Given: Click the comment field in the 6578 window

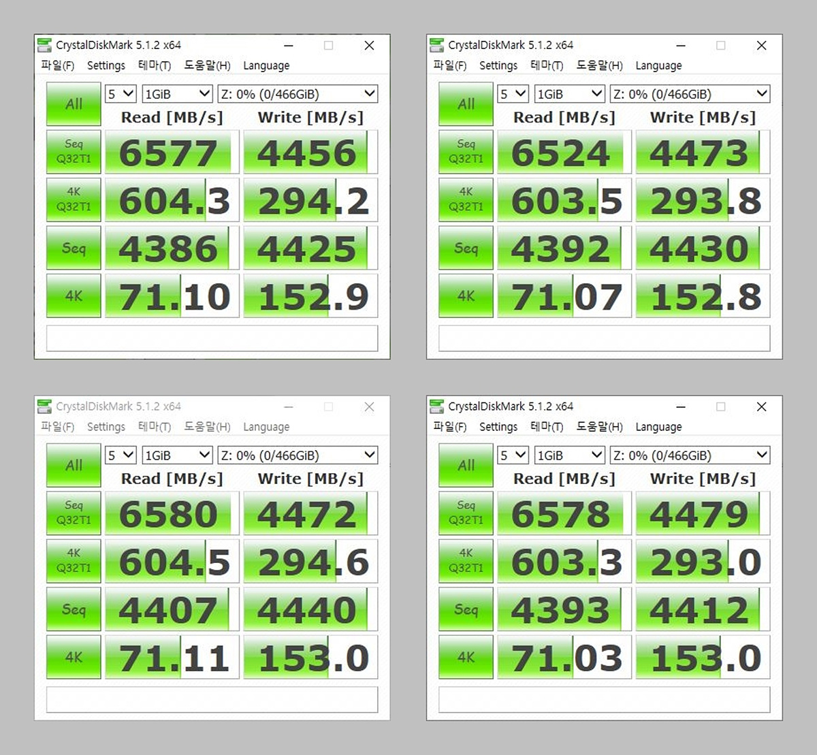Looking at the screenshot, I should click(x=604, y=700).
